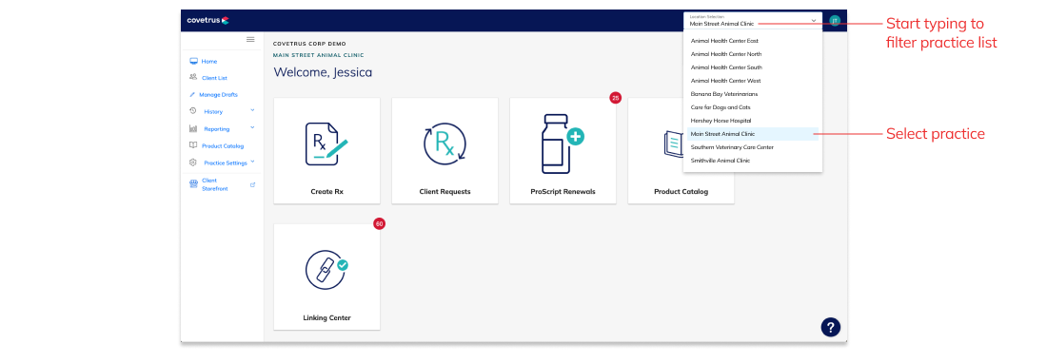
Task: Click the Manage Drafts pencil icon
Action: tap(192, 95)
